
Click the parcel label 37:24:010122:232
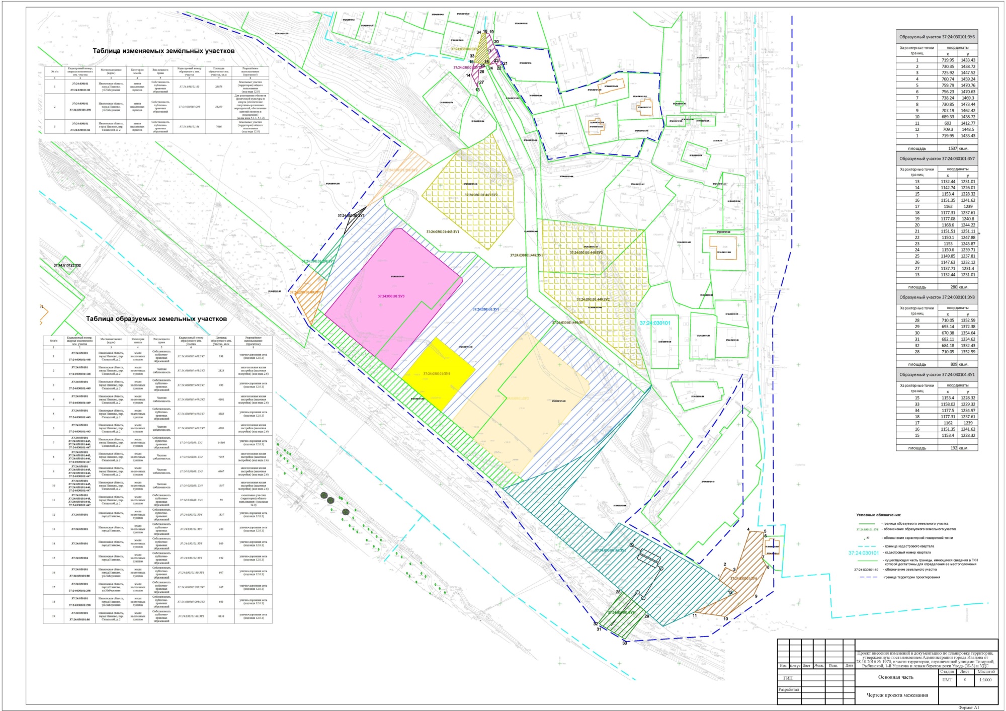coord(67,265)
